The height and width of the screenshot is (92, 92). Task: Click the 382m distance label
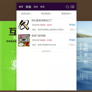pos(73,30)
